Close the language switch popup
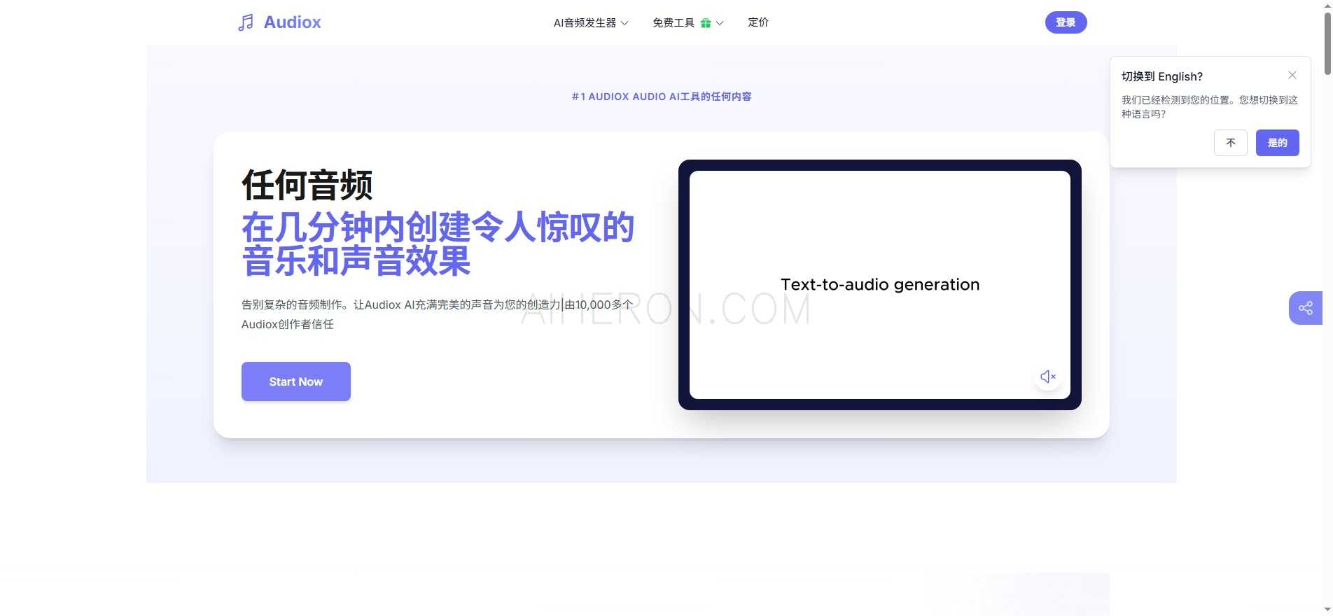 pos(1292,75)
